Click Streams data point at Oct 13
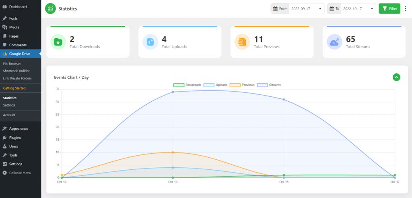Viewport: 412px width, 198px height. click(x=173, y=92)
